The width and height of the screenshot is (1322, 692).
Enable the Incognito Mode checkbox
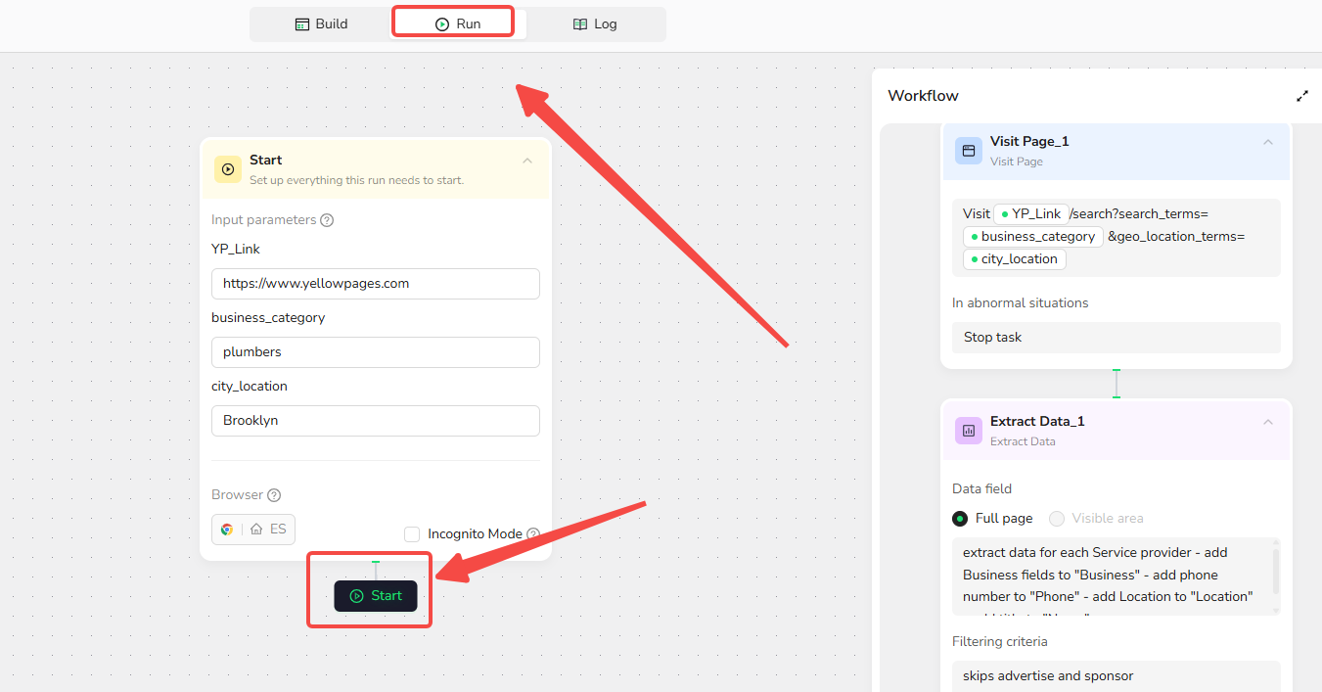pyautogui.click(x=412, y=534)
